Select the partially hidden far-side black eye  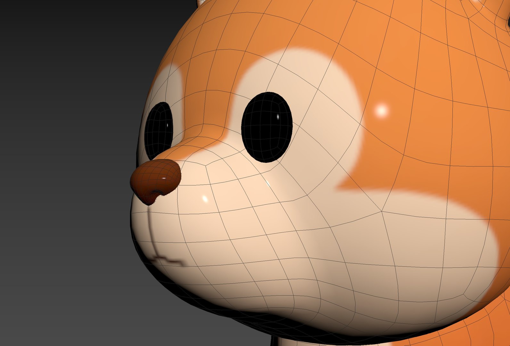point(159,131)
